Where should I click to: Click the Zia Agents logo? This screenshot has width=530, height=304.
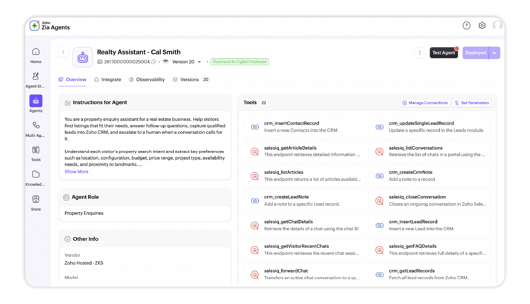tap(50, 25)
